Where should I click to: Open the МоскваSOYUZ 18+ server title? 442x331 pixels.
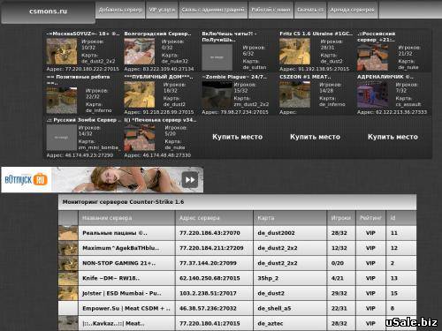point(83,34)
